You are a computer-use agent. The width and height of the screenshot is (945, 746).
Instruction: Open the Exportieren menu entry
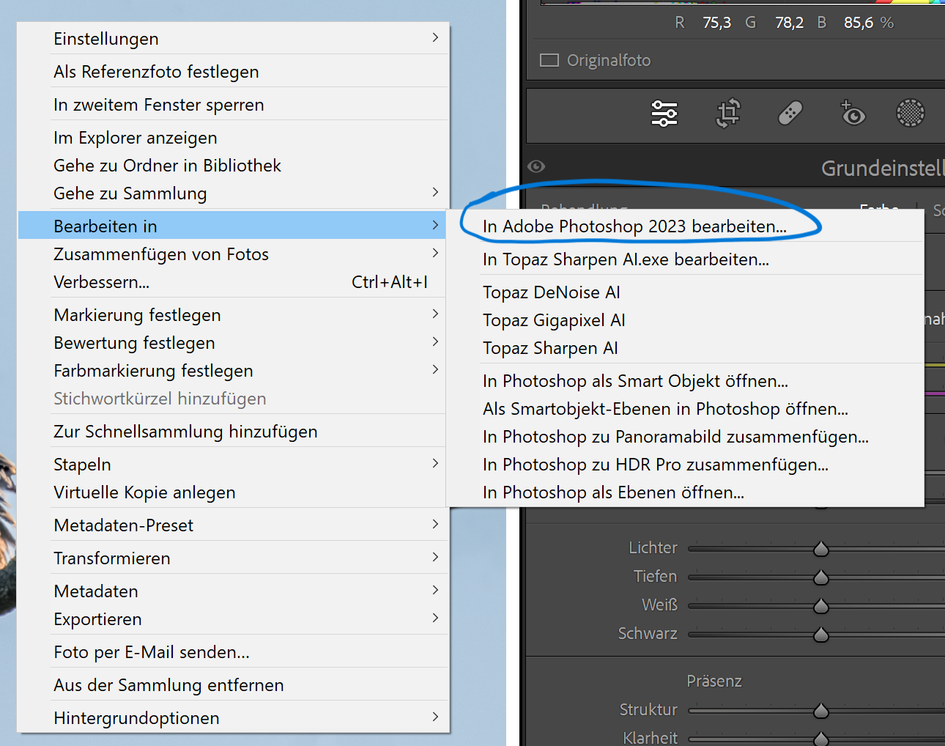[233, 619]
